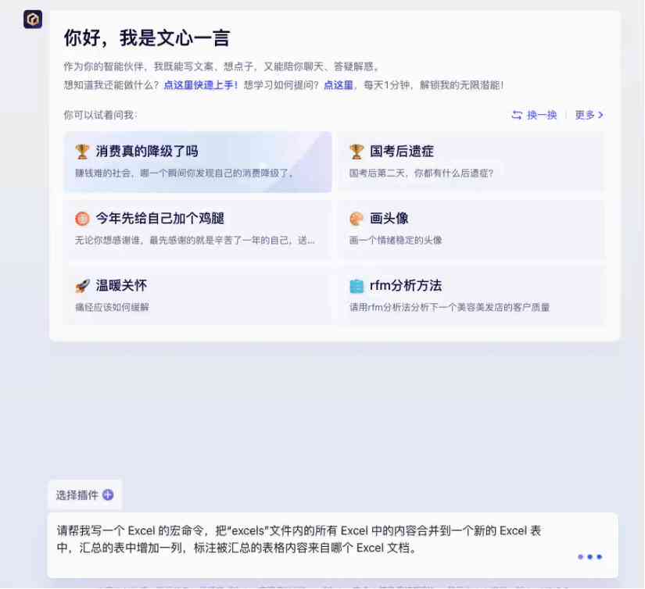645x589 pixels.
Task: Click the description starting 赚钱难的社会
Action: click(x=184, y=173)
